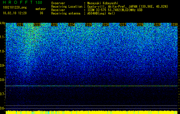Image resolution: width=180 pixels, height=114 pixels.
Task: Click the file name 1002101220.png
Action: click(15, 8)
